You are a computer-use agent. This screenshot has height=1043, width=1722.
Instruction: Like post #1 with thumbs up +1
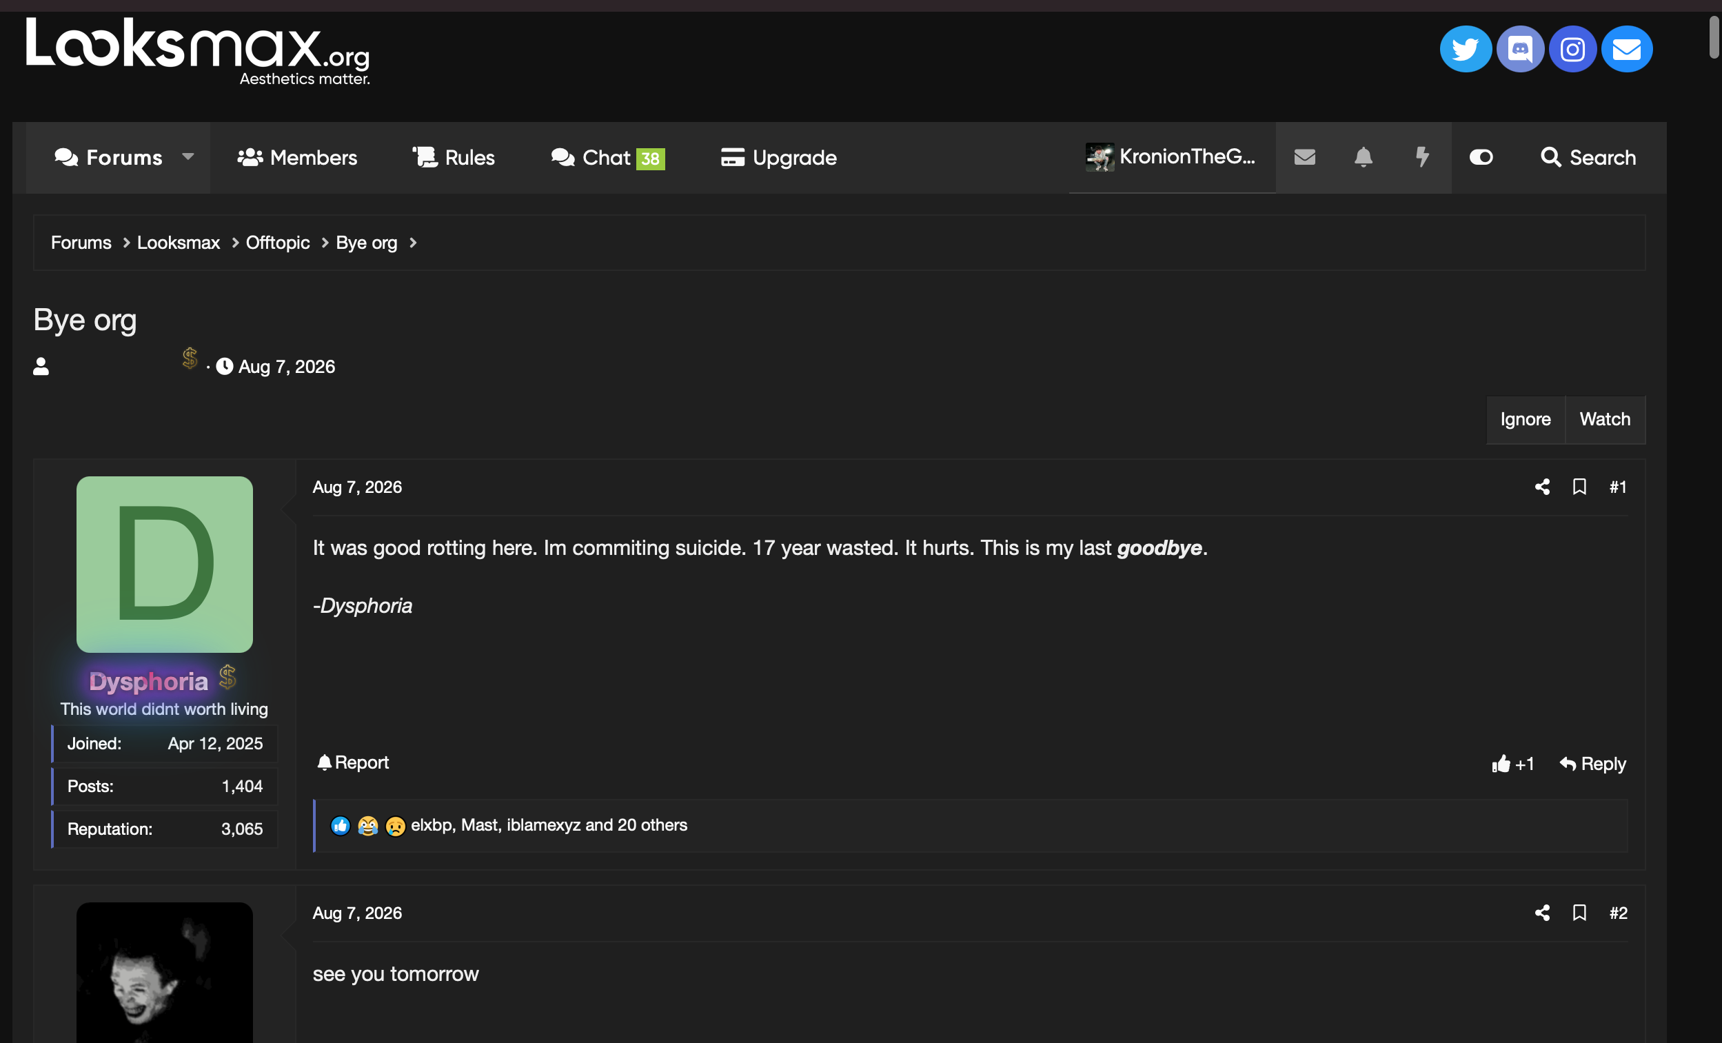[1512, 763]
